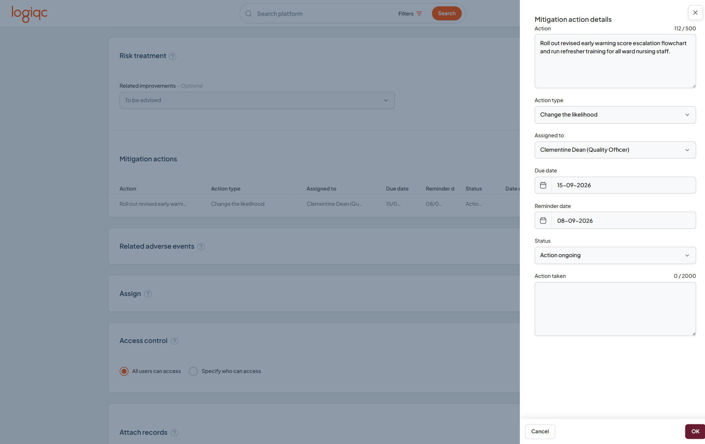Click Reminder date field 08-09-2026

[624, 221]
